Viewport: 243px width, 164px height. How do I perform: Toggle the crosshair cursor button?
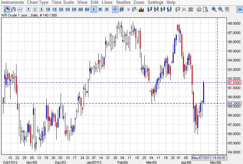(115, 9)
